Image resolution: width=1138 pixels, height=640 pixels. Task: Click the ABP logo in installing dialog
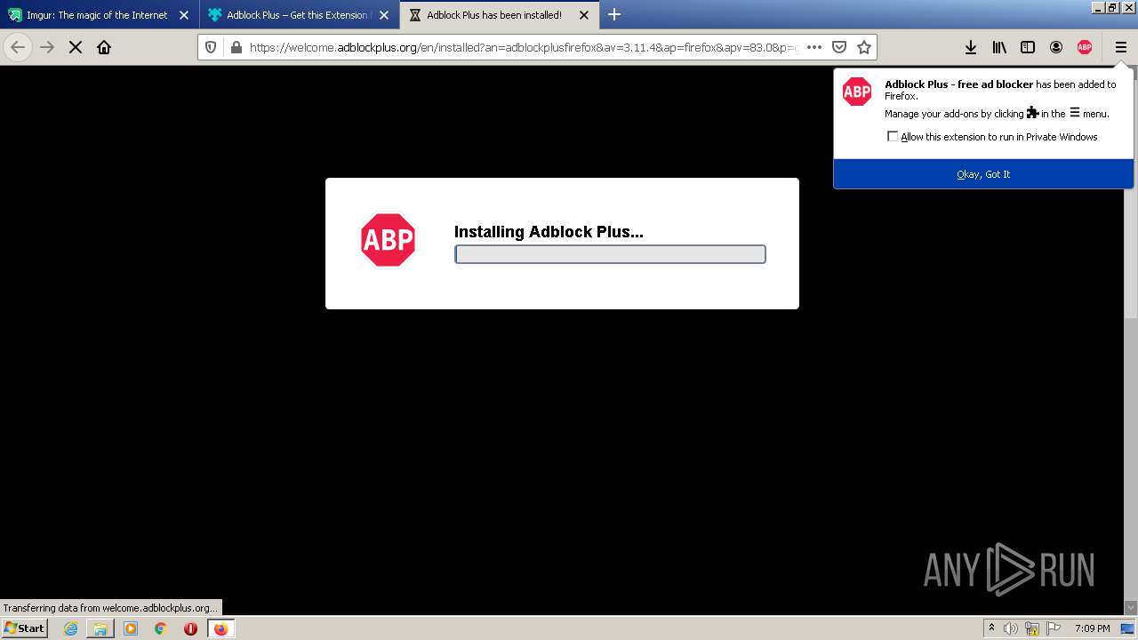click(x=389, y=240)
